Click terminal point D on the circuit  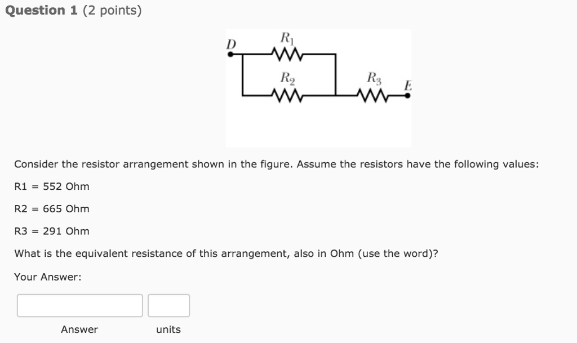[x=231, y=54]
